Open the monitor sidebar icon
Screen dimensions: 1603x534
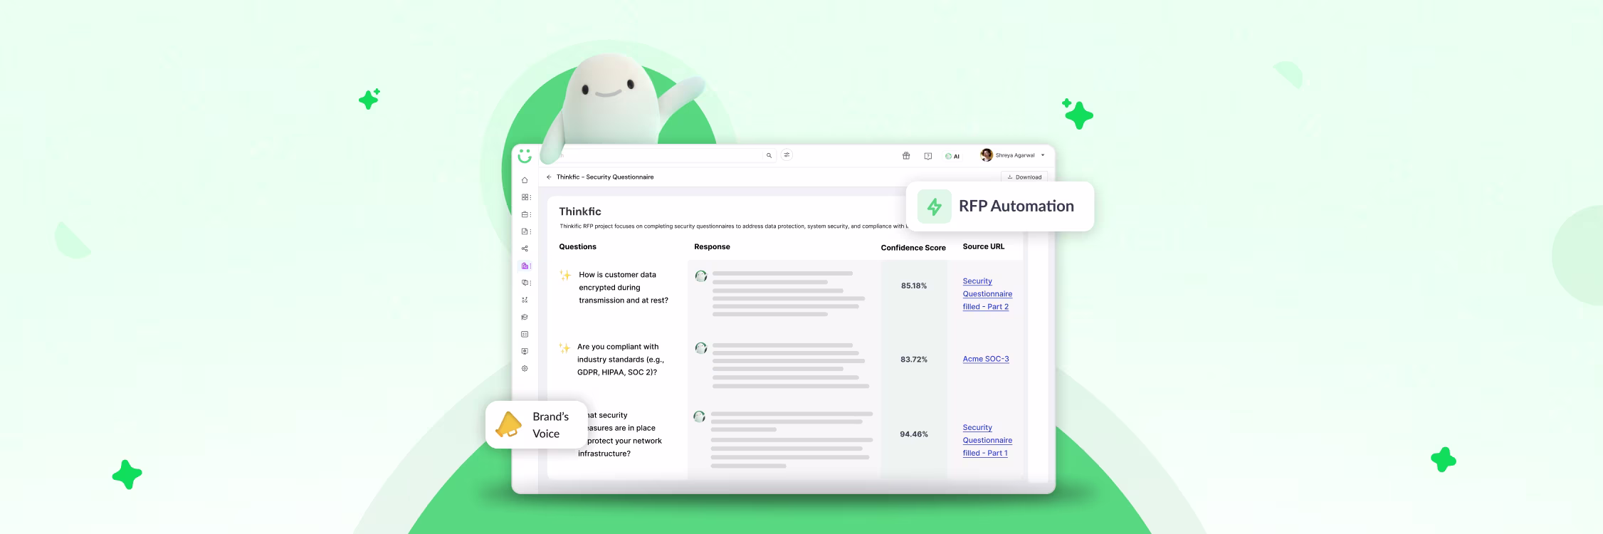click(525, 351)
